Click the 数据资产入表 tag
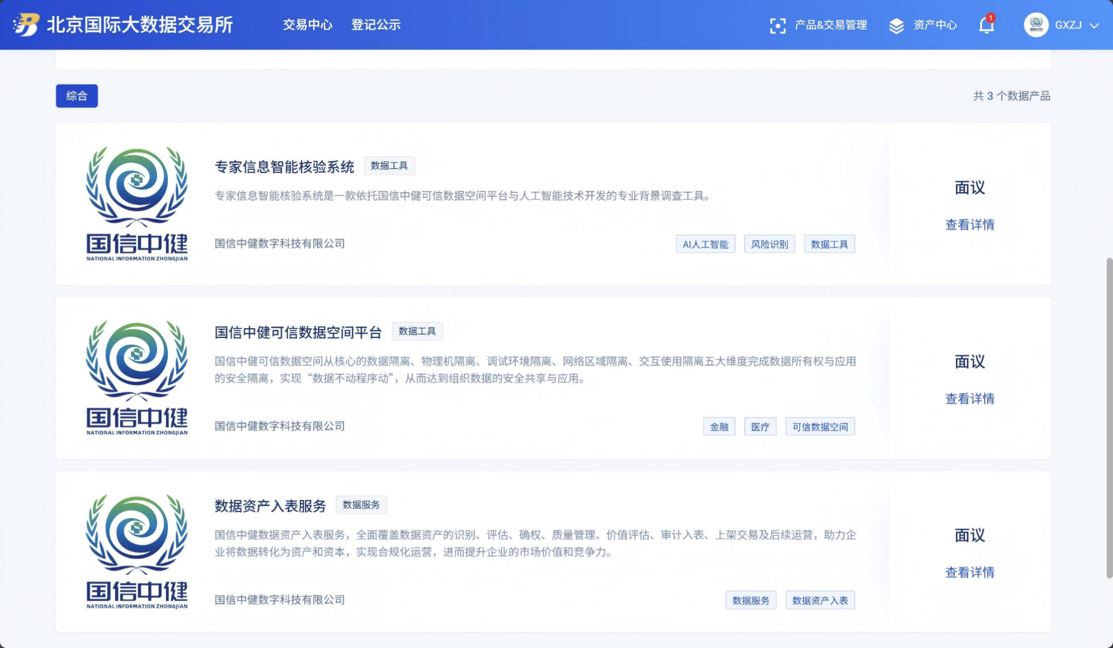The width and height of the screenshot is (1113, 648). coord(820,600)
